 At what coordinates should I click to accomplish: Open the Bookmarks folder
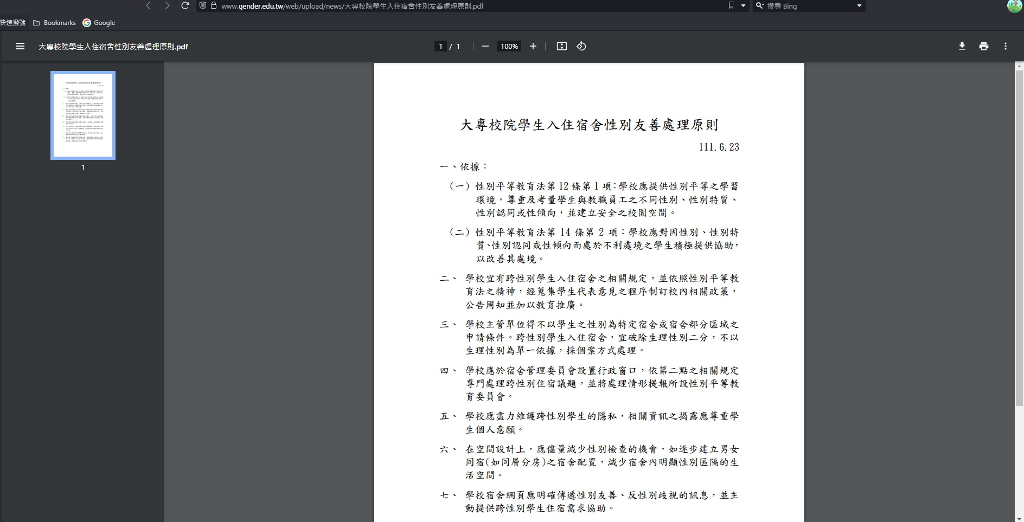54,23
